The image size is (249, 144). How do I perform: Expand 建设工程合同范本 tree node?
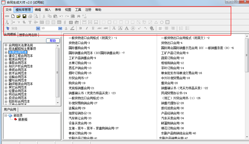pos(6,56)
